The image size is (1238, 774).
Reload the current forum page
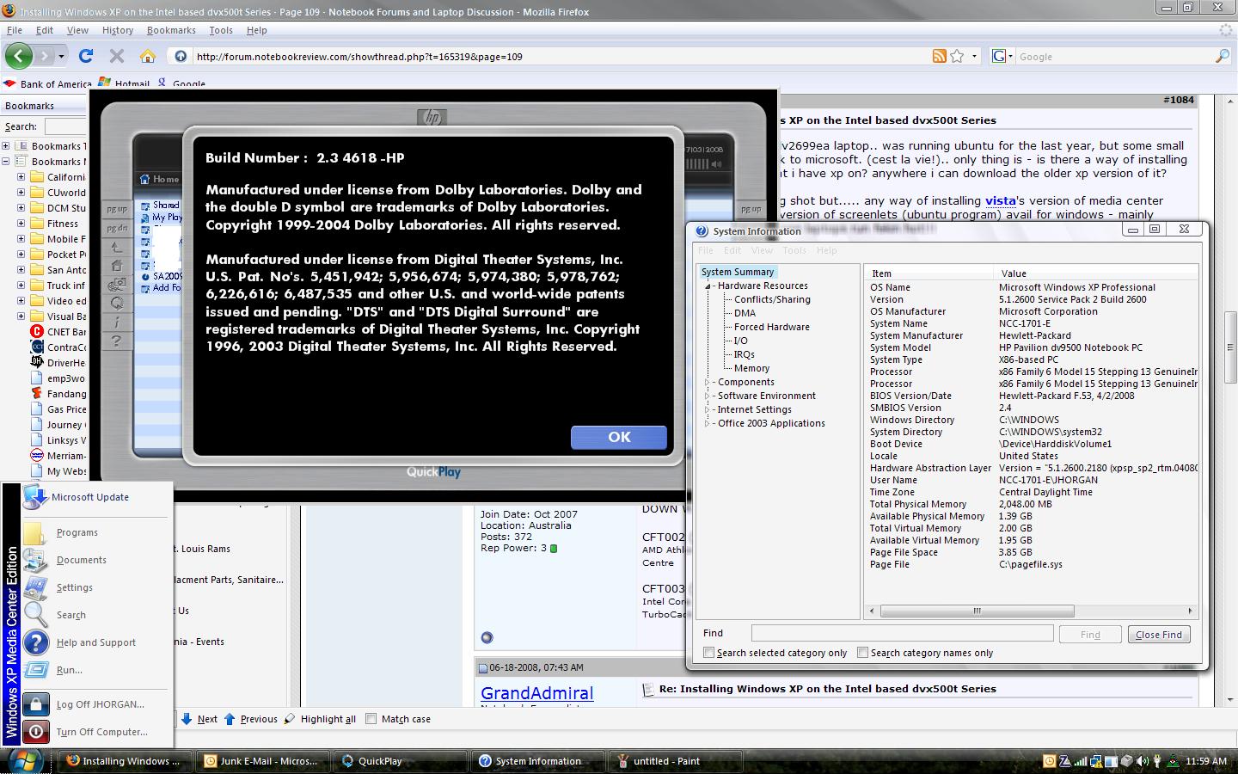(86, 56)
